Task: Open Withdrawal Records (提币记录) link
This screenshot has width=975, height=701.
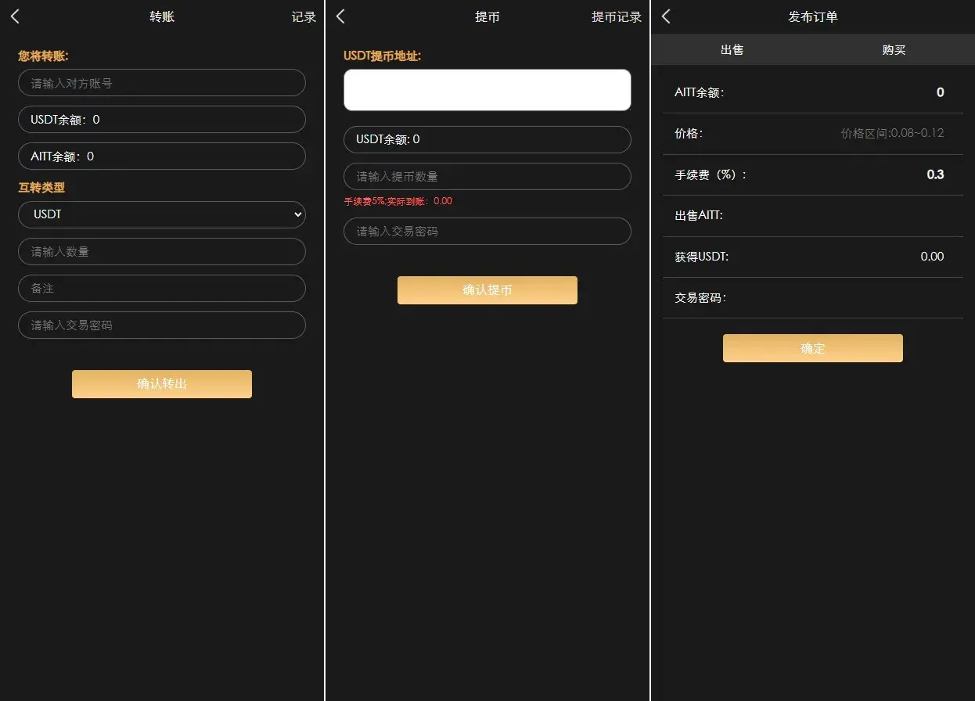Action: tap(616, 17)
